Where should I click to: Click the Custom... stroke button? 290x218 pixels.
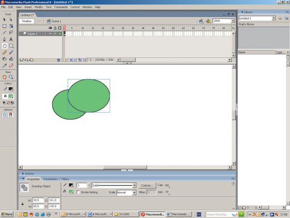(x=146, y=185)
